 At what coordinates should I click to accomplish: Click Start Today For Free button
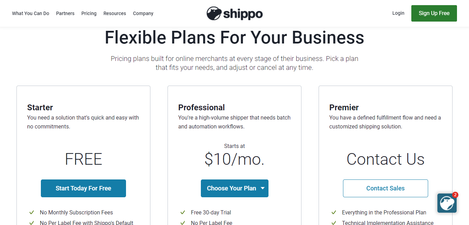pyautogui.click(x=83, y=188)
